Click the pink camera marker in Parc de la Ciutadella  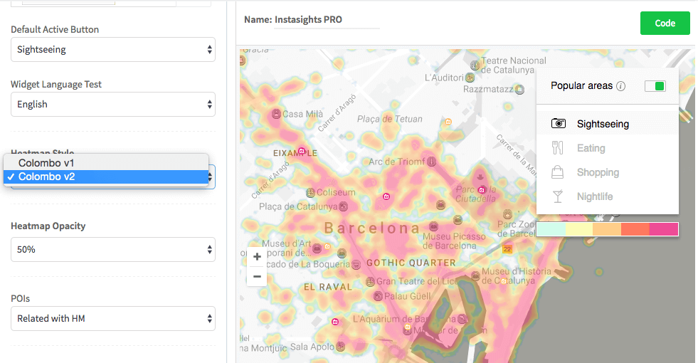(481, 190)
